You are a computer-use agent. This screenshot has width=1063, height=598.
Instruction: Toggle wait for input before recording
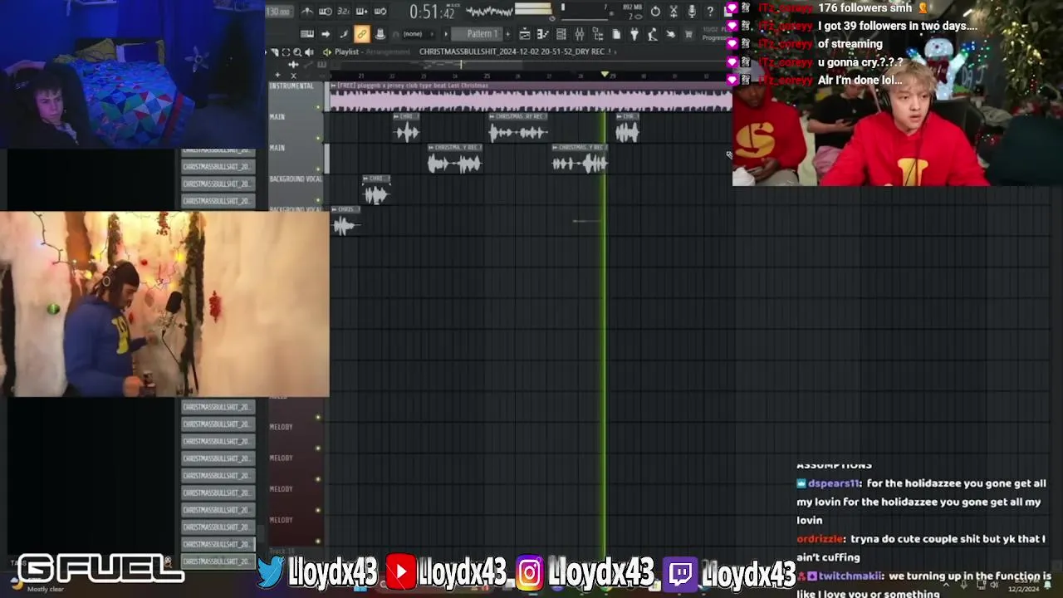(326, 12)
